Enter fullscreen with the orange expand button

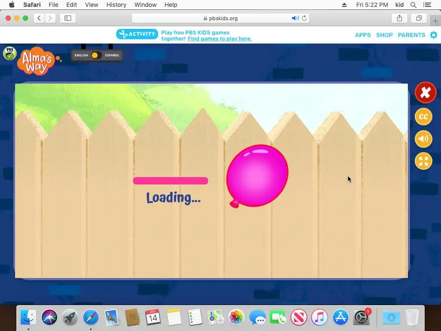pos(423,161)
